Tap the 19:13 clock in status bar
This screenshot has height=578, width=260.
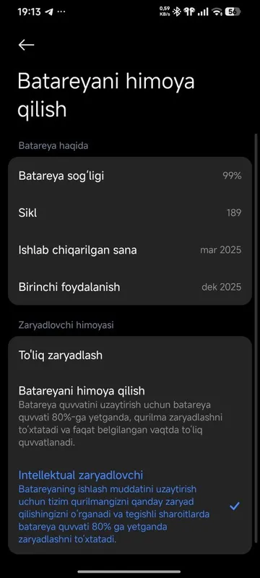29,12
